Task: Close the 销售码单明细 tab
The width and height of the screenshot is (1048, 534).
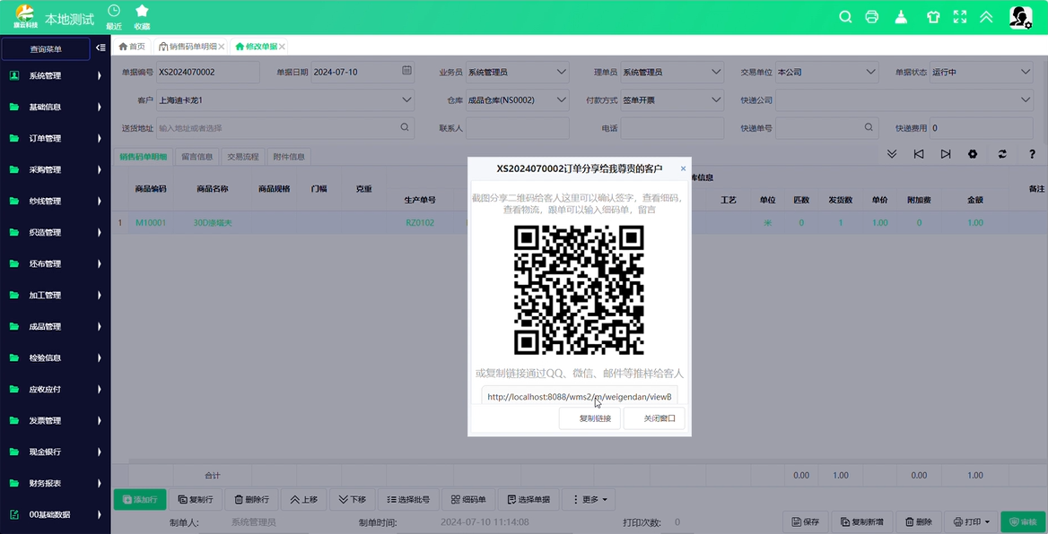Action: (222, 47)
